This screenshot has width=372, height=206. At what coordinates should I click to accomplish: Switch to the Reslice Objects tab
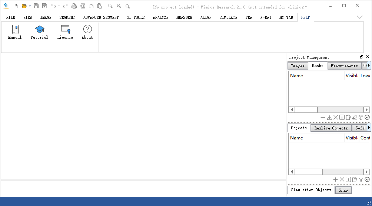[x=331, y=128]
